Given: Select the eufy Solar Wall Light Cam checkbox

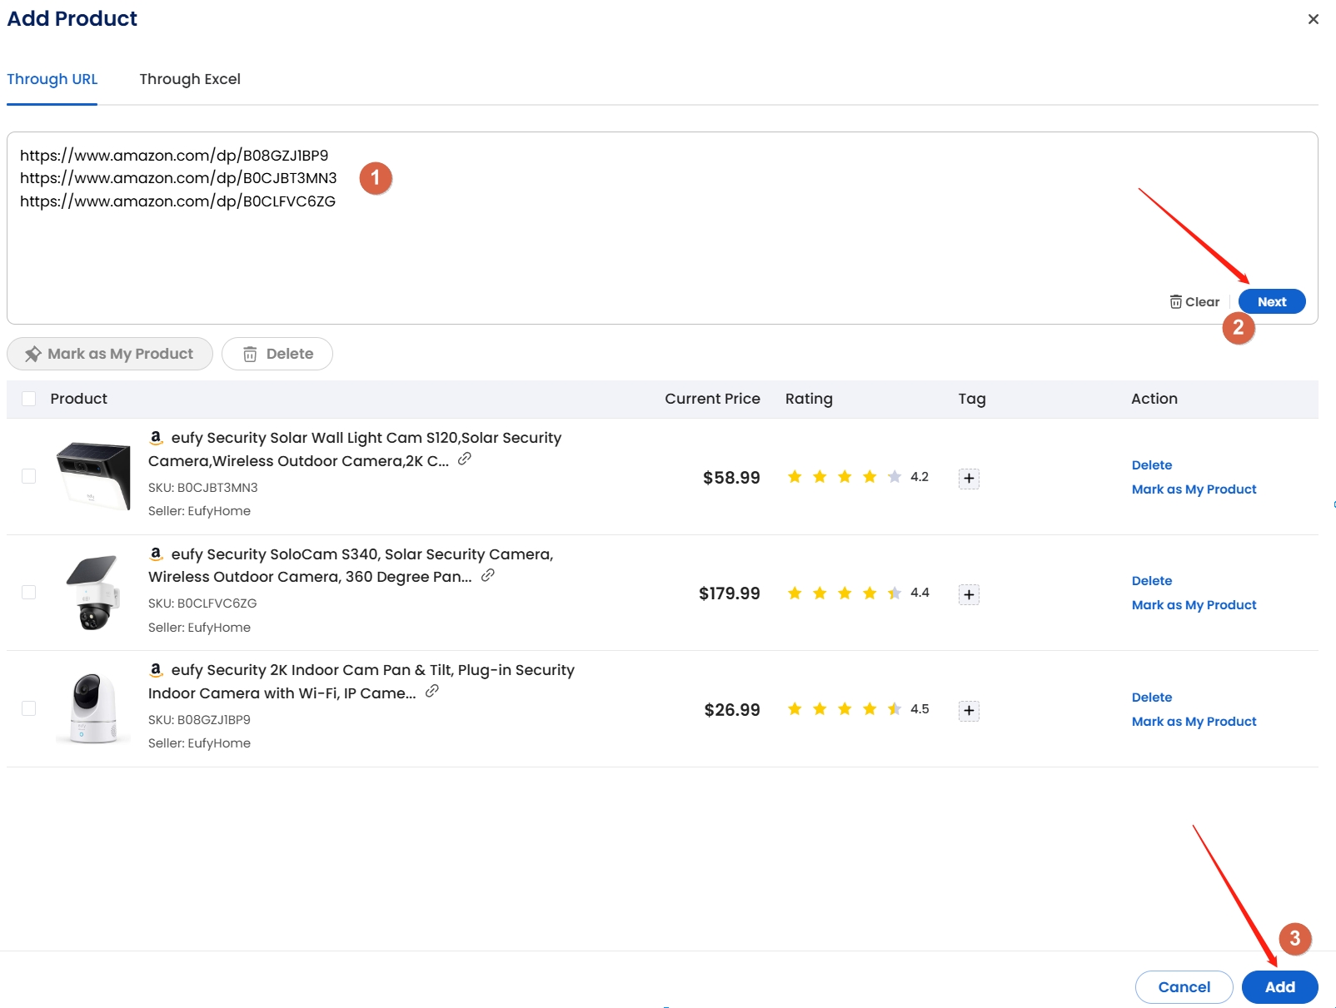Looking at the screenshot, I should point(29,476).
